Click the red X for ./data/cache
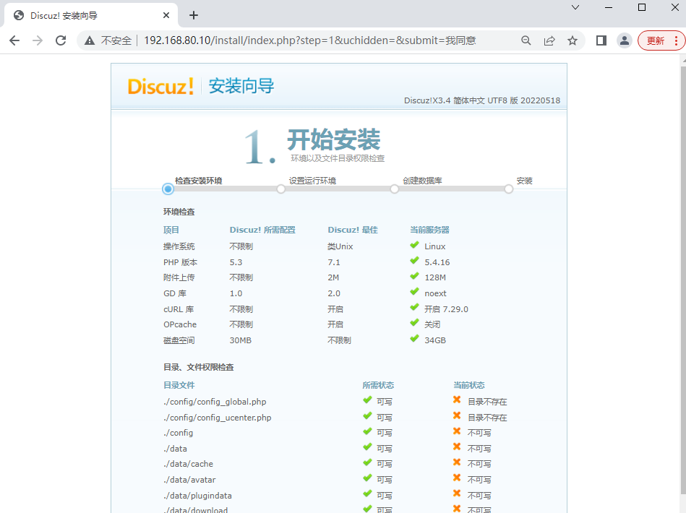Image resolution: width=686 pixels, height=513 pixels. click(457, 462)
